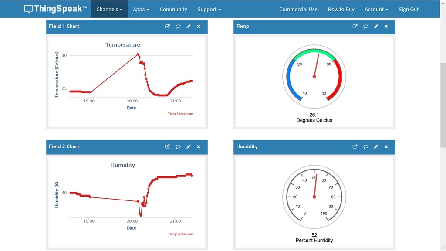The width and height of the screenshot is (446, 251).
Task: Open Temp gauge in new window
Action: pos(355,27)
